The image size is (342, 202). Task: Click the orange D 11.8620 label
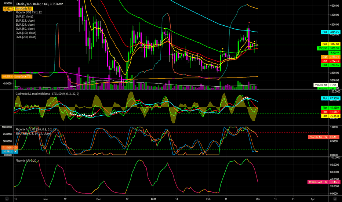[10, 147]
